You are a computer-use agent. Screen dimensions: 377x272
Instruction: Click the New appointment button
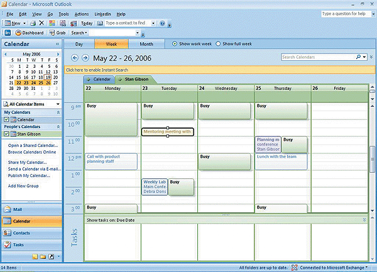[x=13, y=23]
